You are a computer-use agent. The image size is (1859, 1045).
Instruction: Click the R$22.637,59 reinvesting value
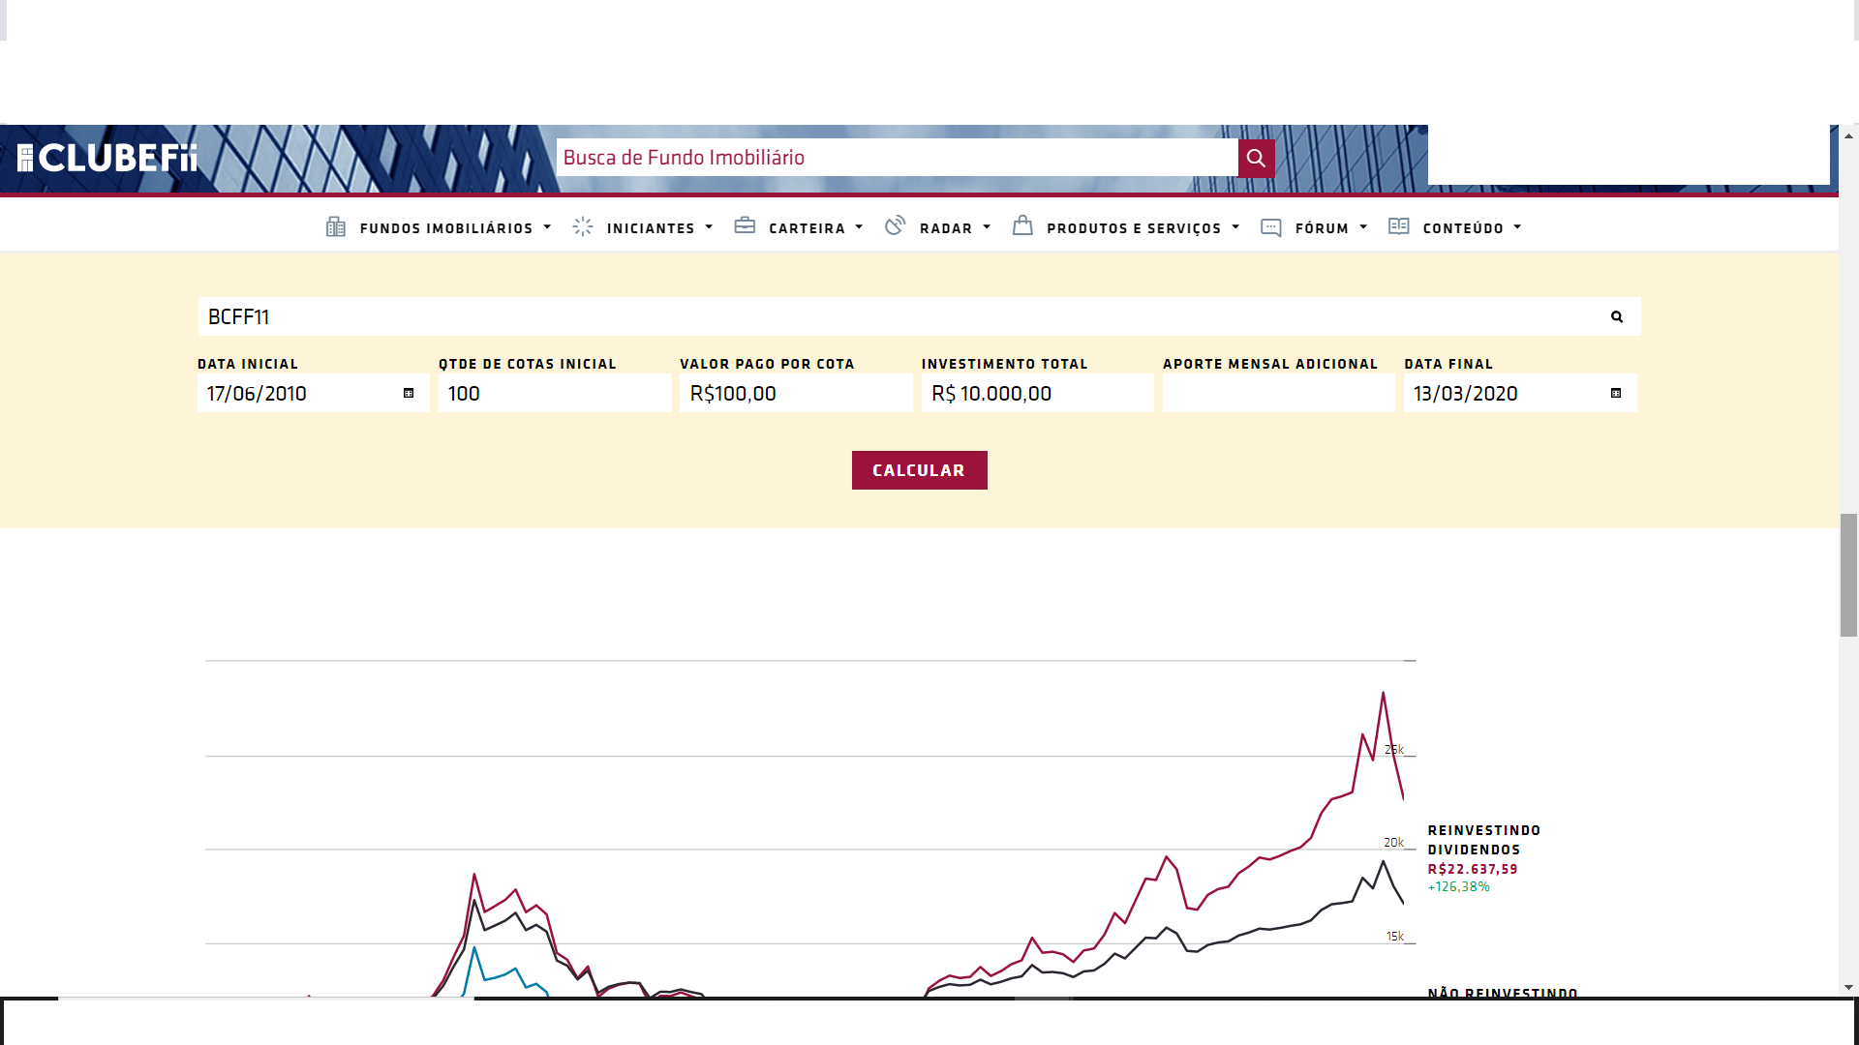(x=1473, y=869)
